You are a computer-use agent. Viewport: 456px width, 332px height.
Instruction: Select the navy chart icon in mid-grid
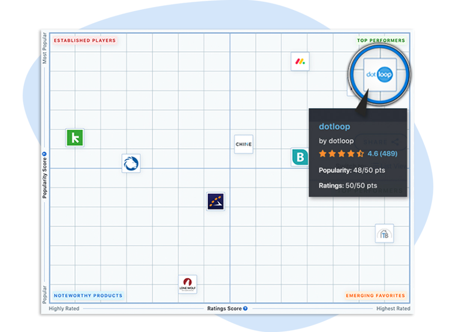[x=215, y=201]
